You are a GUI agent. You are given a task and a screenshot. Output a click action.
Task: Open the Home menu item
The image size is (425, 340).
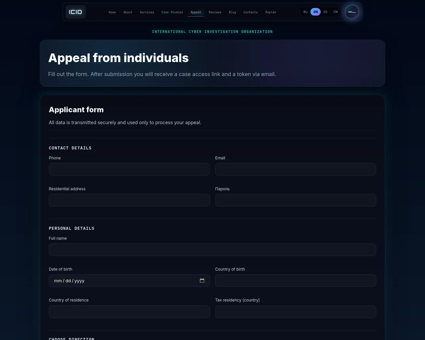click(112, 12)
